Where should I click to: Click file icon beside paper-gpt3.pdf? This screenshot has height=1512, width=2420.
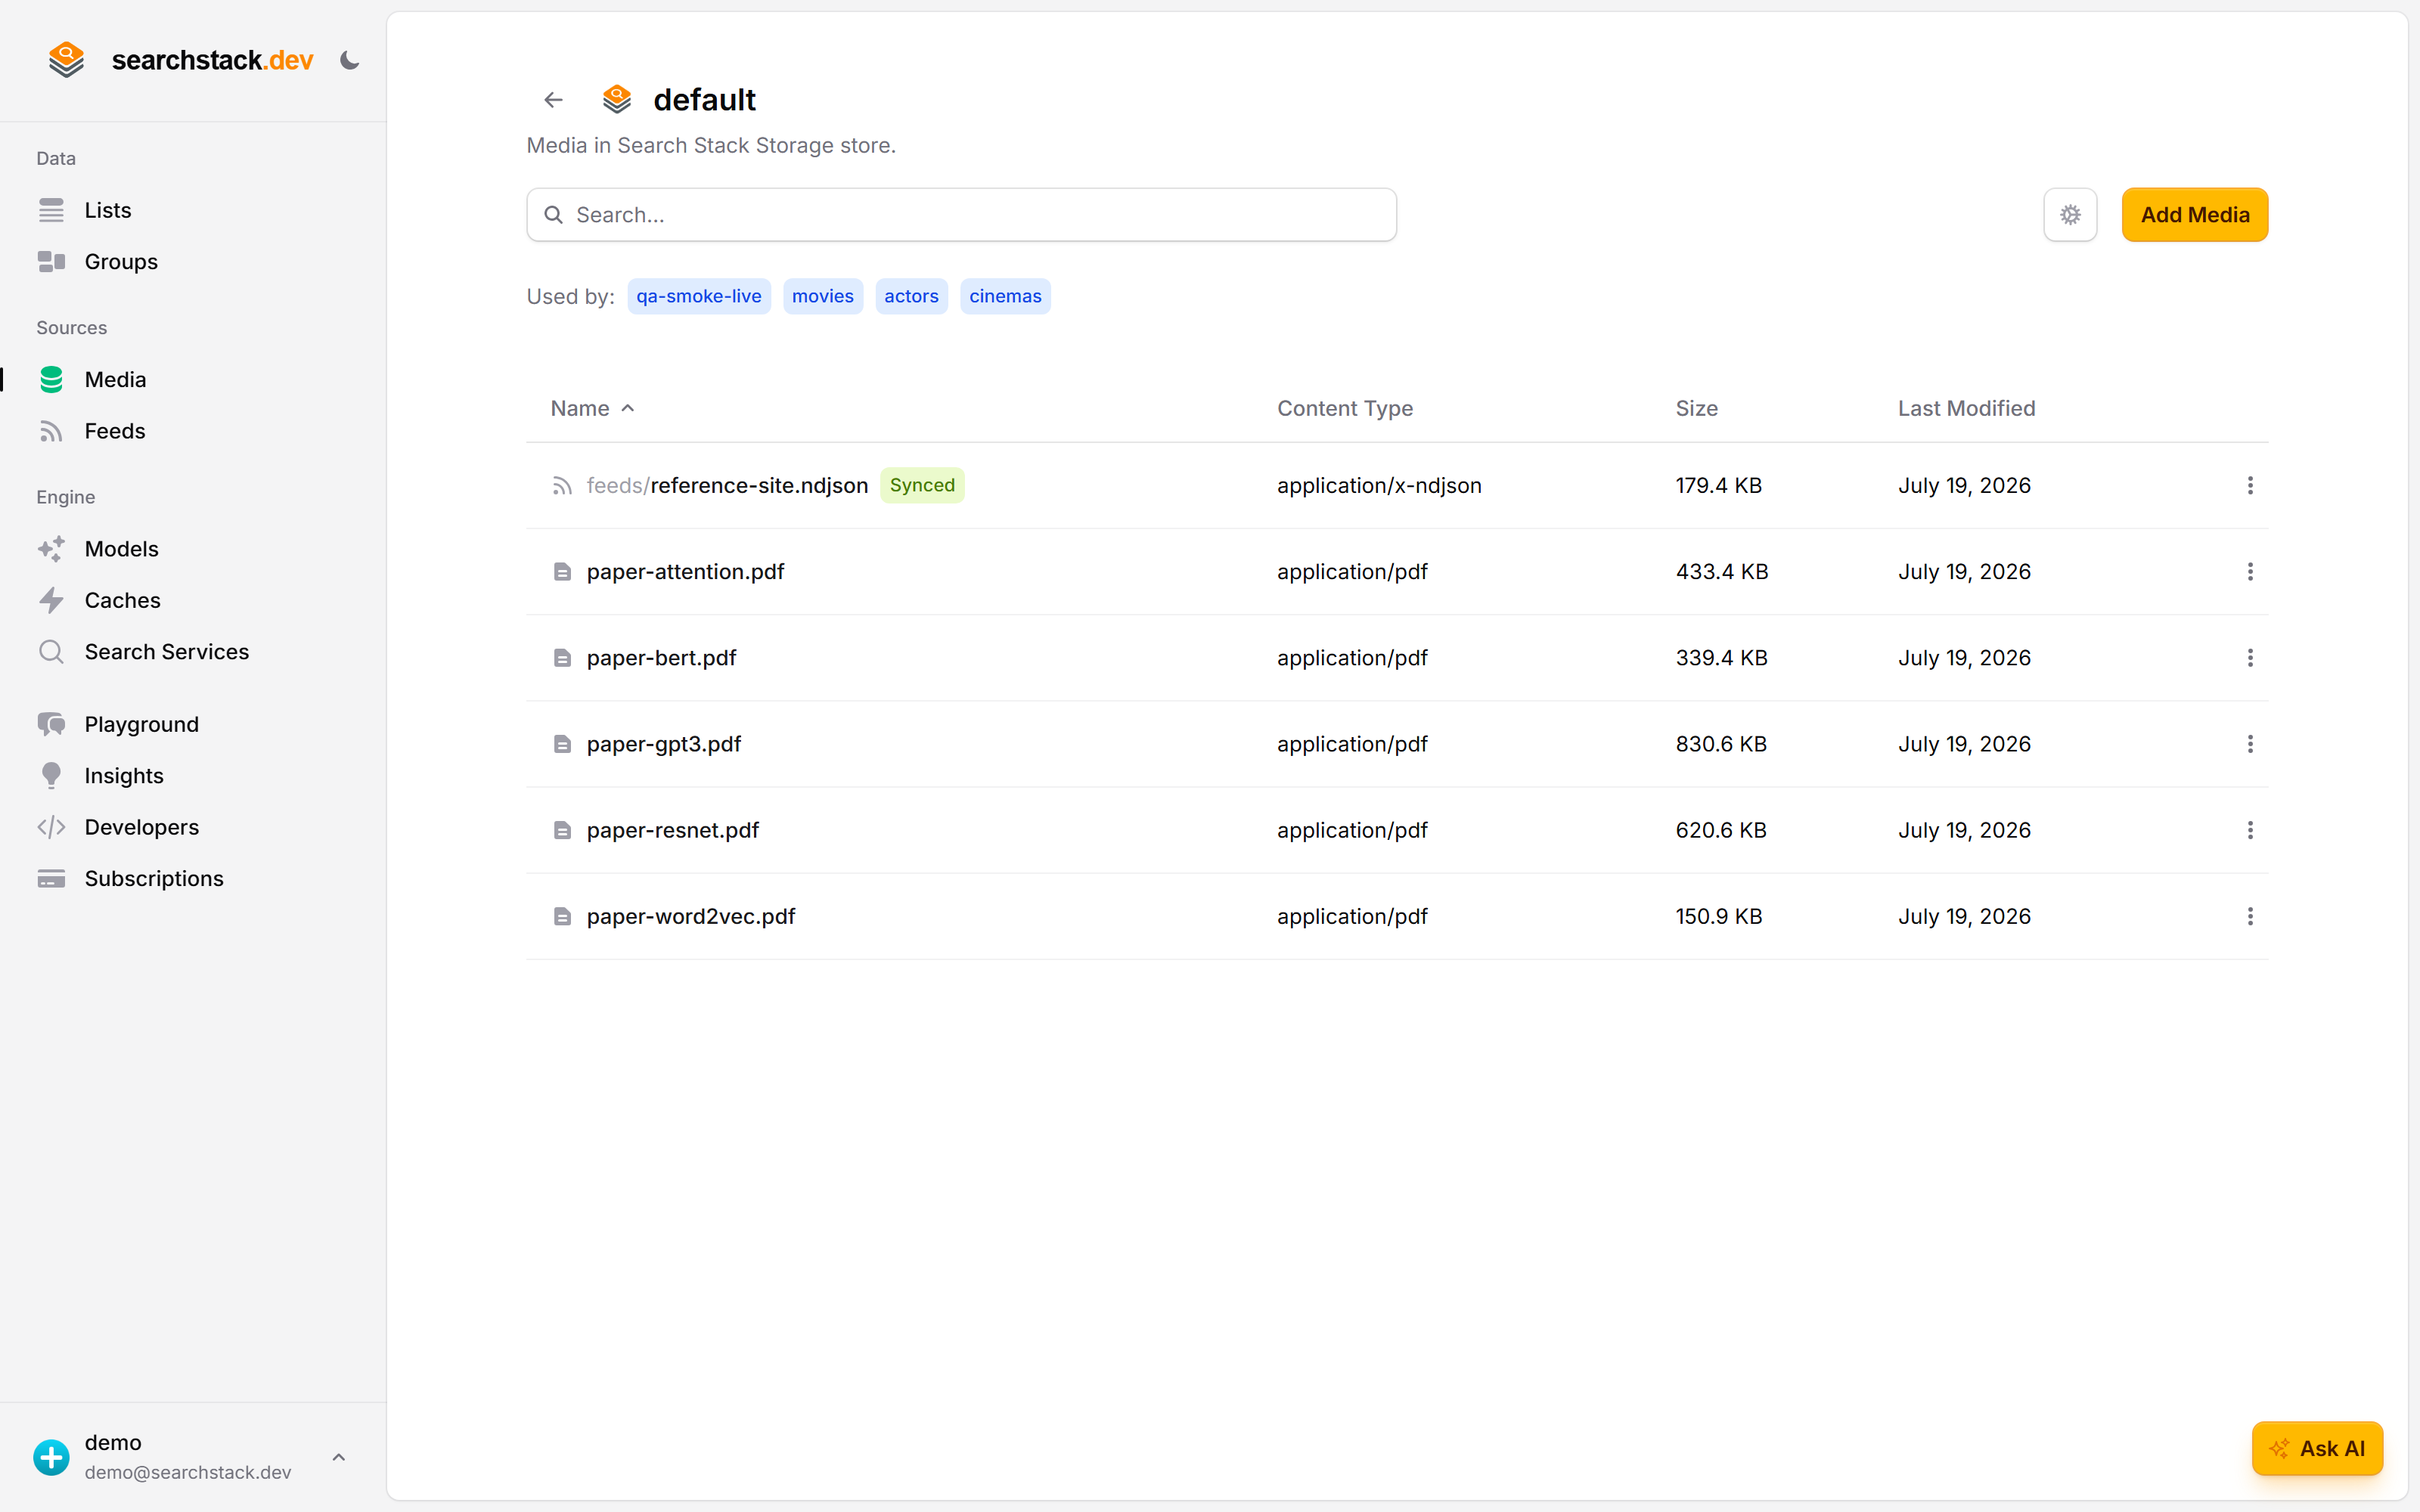562,744
